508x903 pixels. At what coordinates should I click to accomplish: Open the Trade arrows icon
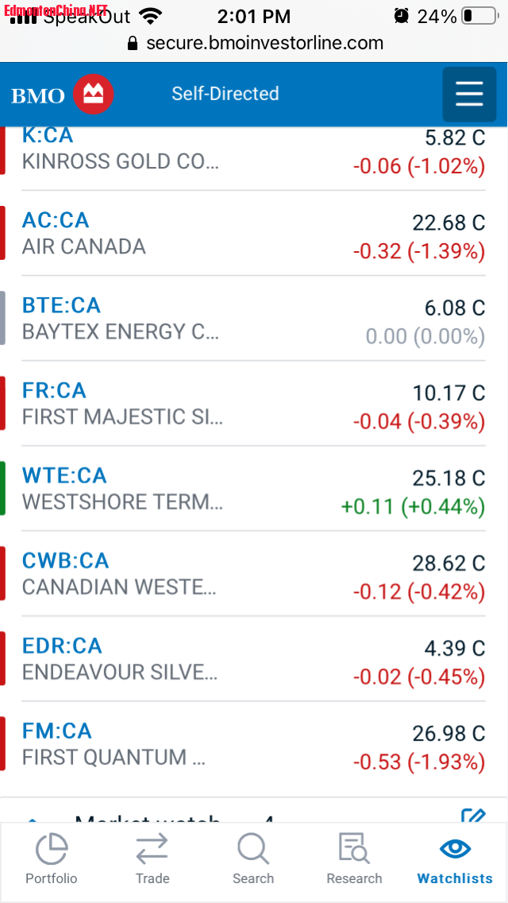click(152, 849)
